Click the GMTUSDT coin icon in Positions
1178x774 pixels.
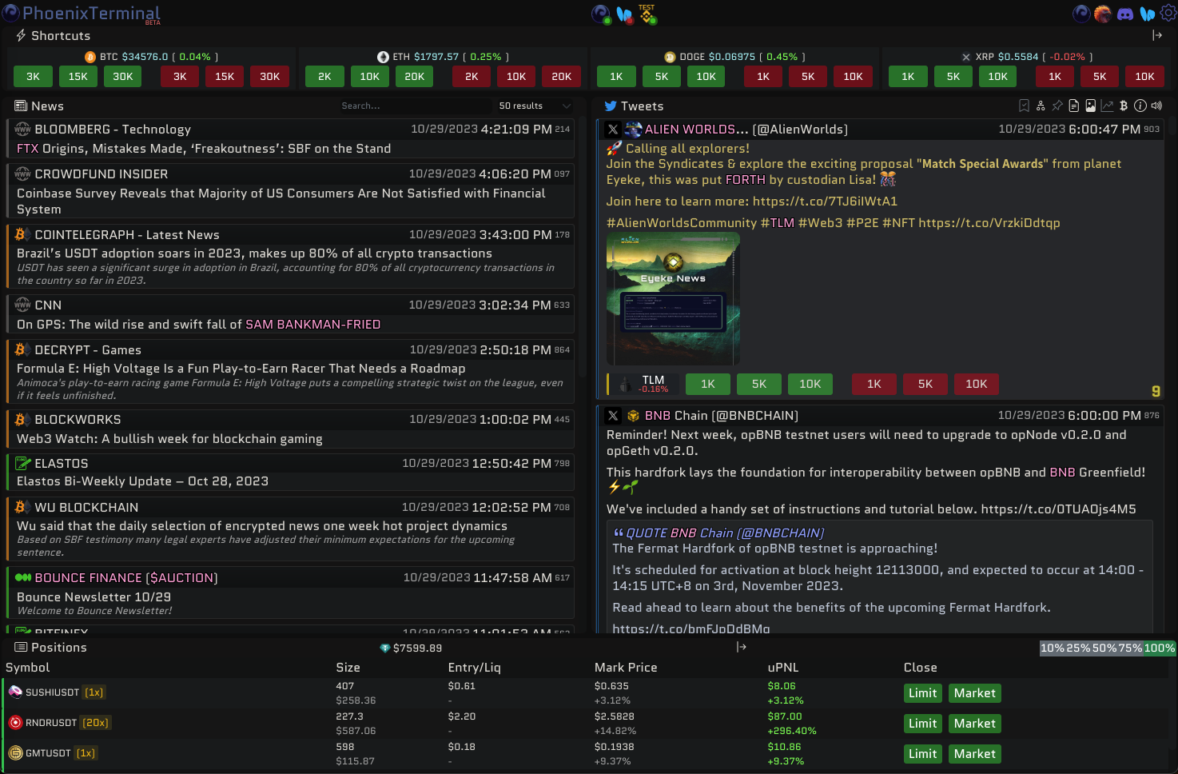click(15, 753)
